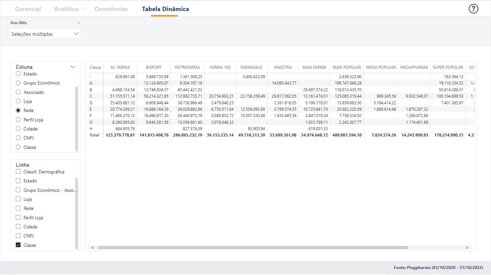The height and width of the screenshot is (275, 491).
Task: Expand the Ano Mês filter chevron
Action: [79, 23]
